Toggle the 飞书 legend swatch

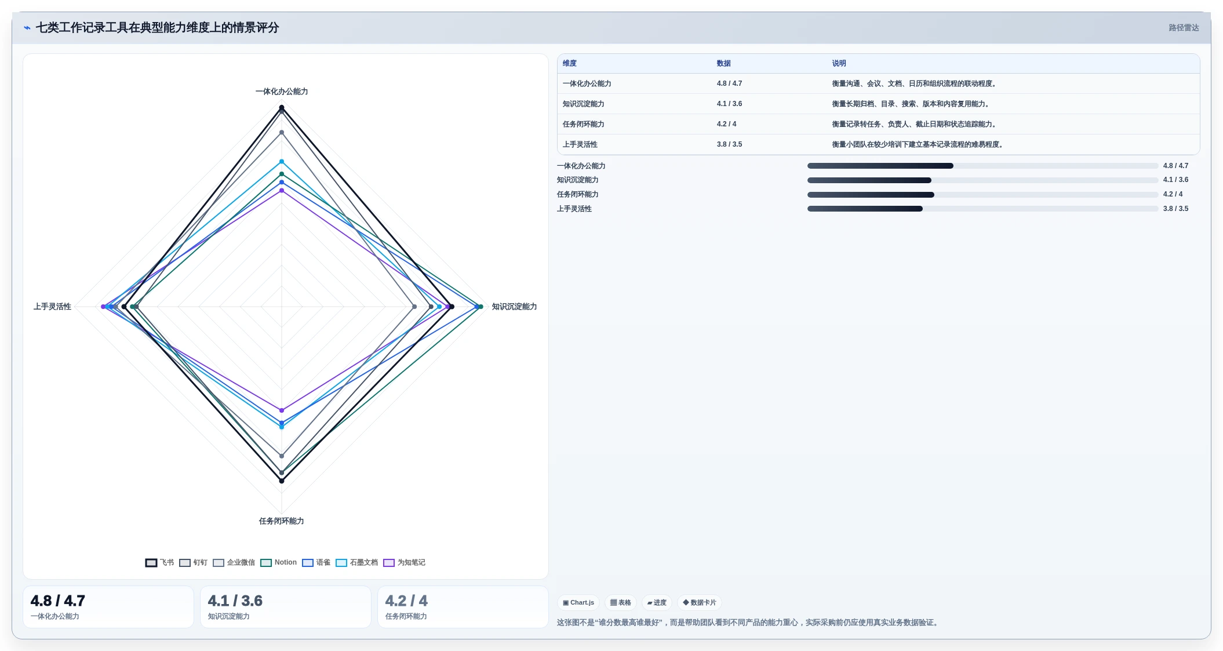[x=151, y=563]
